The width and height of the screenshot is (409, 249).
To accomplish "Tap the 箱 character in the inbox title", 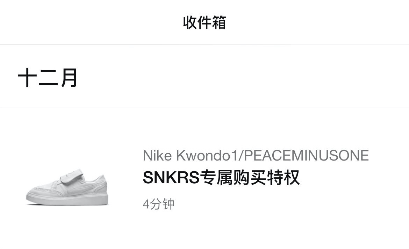I will pos(219,22).
